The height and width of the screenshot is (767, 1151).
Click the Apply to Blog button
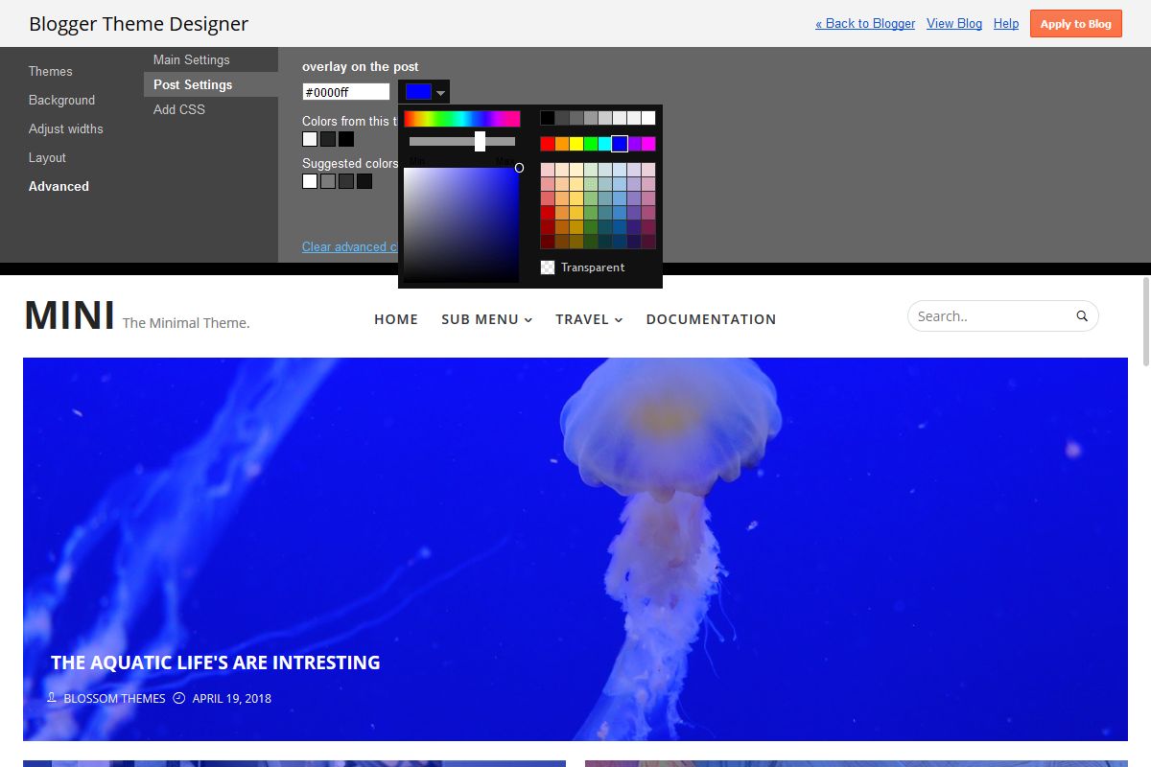[1075, 23]
